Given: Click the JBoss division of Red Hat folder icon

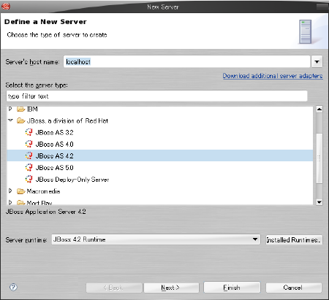Looking at the screenshot, I should (x=21, y=120).
